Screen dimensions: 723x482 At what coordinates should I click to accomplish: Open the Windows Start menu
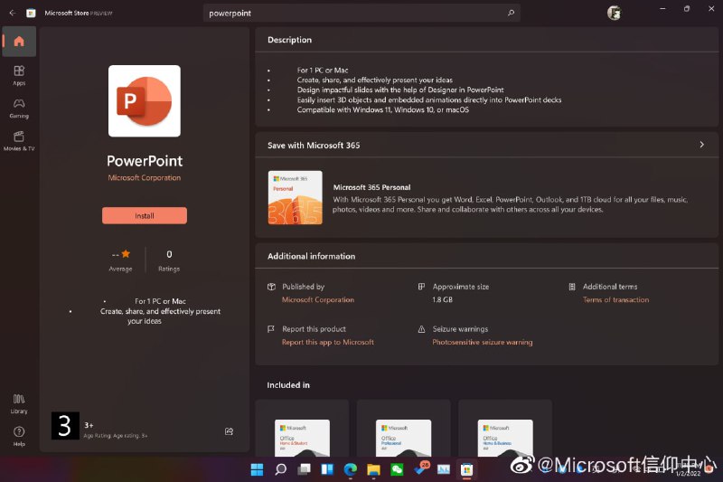[x=257, y=469]
